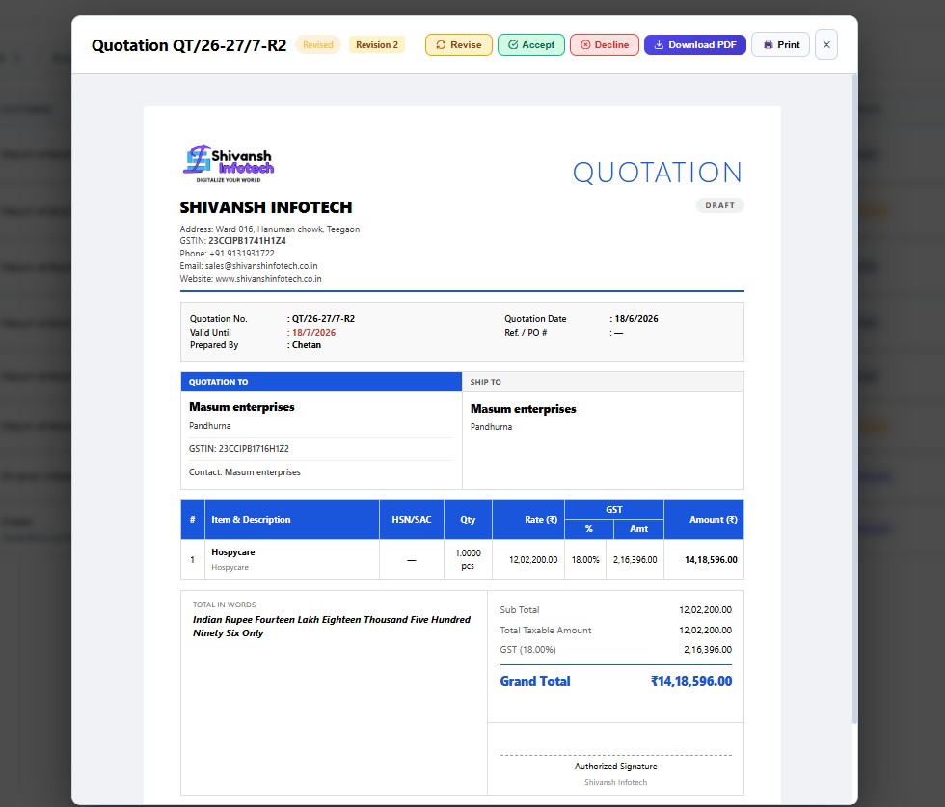Download the quotation as PDF

coord(695,44)
